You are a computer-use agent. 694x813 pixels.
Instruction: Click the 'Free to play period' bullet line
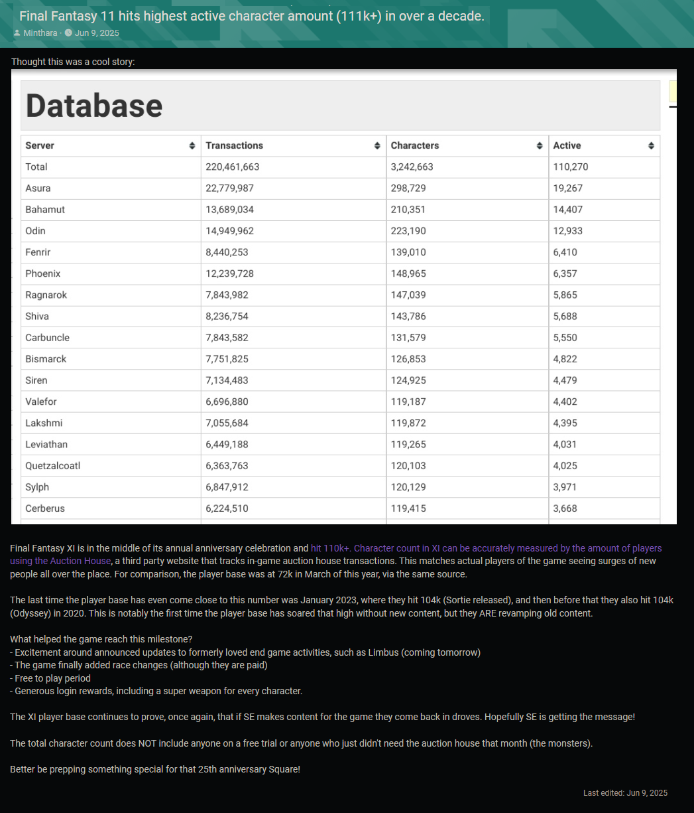pyautogui.click(x=50, y=678)
